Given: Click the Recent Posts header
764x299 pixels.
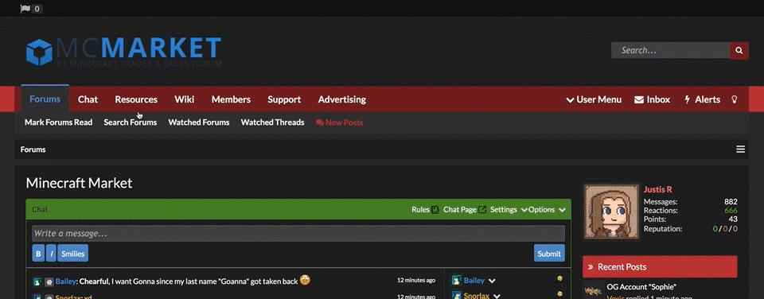Looking at the screenshot, I should 660,267.
